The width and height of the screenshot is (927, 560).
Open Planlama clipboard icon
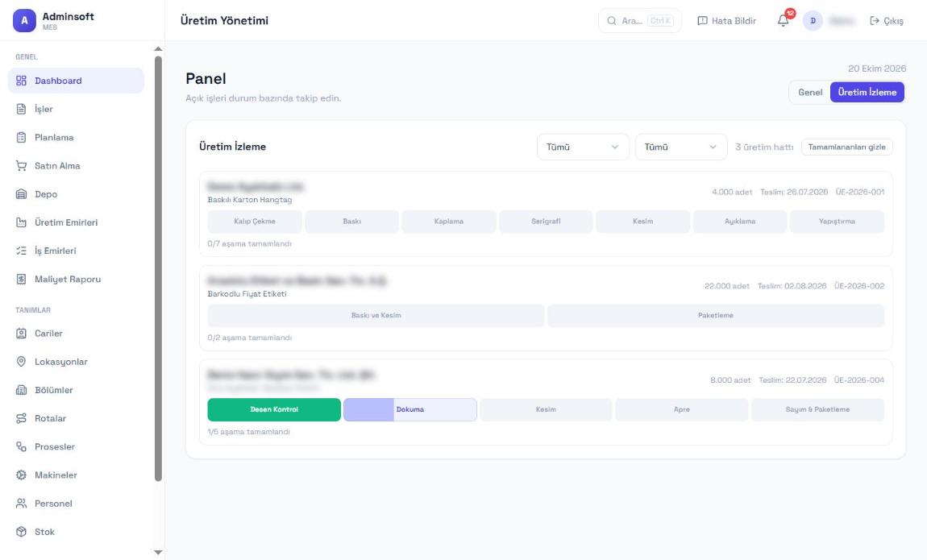point(21,137)
